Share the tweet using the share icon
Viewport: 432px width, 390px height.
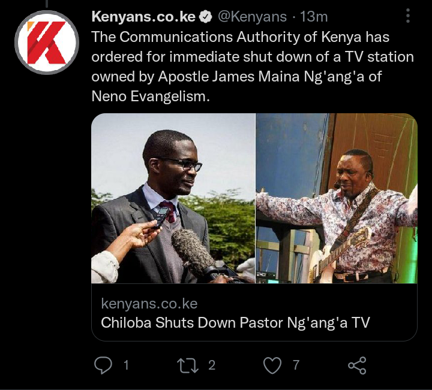point(357,365)
